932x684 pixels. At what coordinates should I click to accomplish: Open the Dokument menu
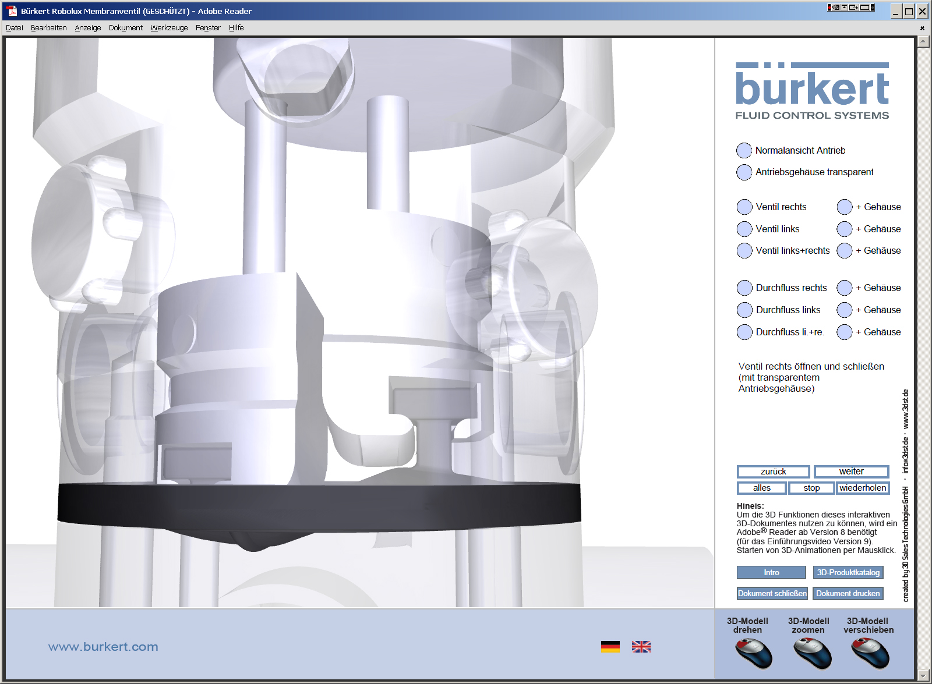coord(126,27)
